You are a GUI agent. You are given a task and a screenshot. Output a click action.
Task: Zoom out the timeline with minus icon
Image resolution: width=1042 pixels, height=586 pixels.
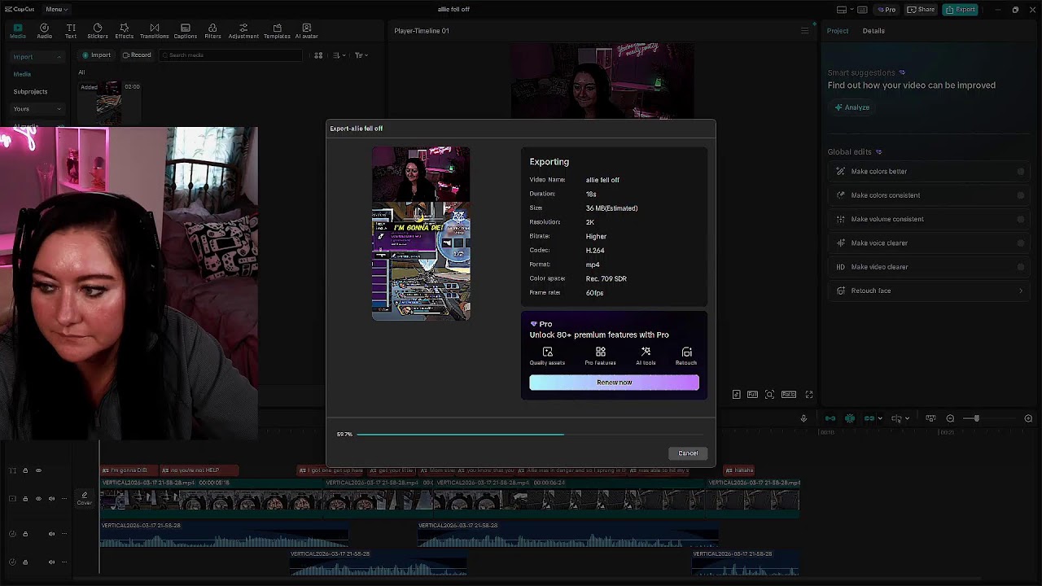click(x=950, y=418)
